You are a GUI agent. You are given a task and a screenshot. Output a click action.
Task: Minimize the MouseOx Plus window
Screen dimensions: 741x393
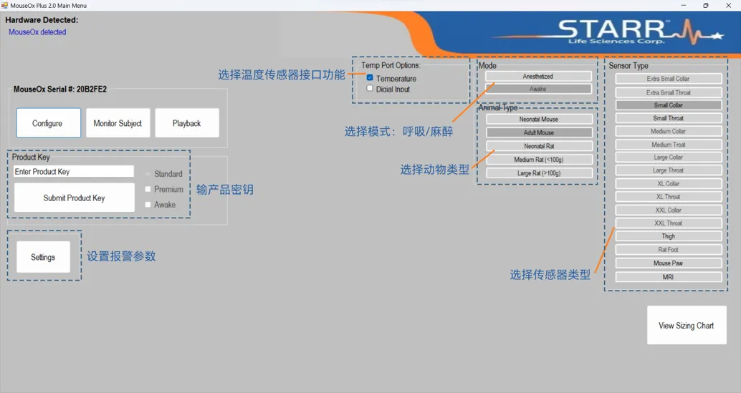(x=684, y=5)
